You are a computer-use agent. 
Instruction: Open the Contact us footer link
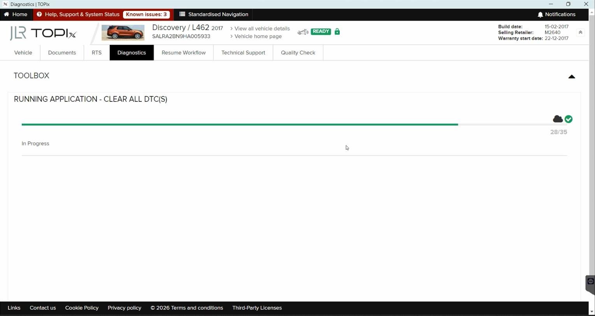click(43, 308)
